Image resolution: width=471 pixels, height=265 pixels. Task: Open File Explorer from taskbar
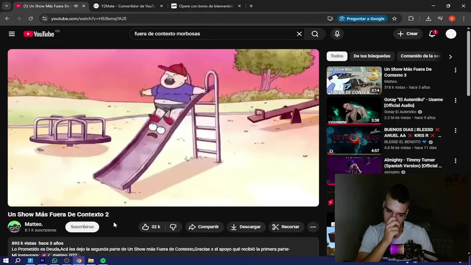[x=91, y=261]
